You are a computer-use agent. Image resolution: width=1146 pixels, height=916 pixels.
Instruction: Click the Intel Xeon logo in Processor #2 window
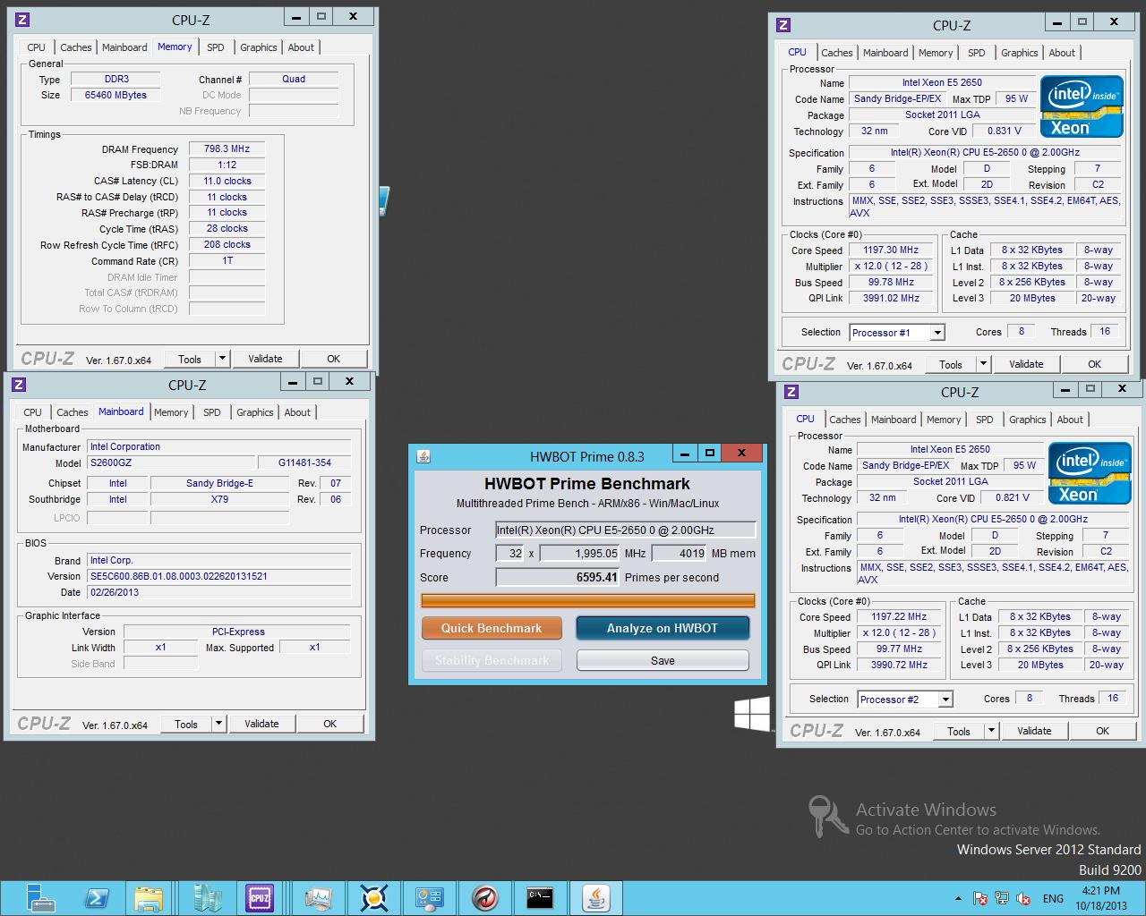pos(1090,473)
